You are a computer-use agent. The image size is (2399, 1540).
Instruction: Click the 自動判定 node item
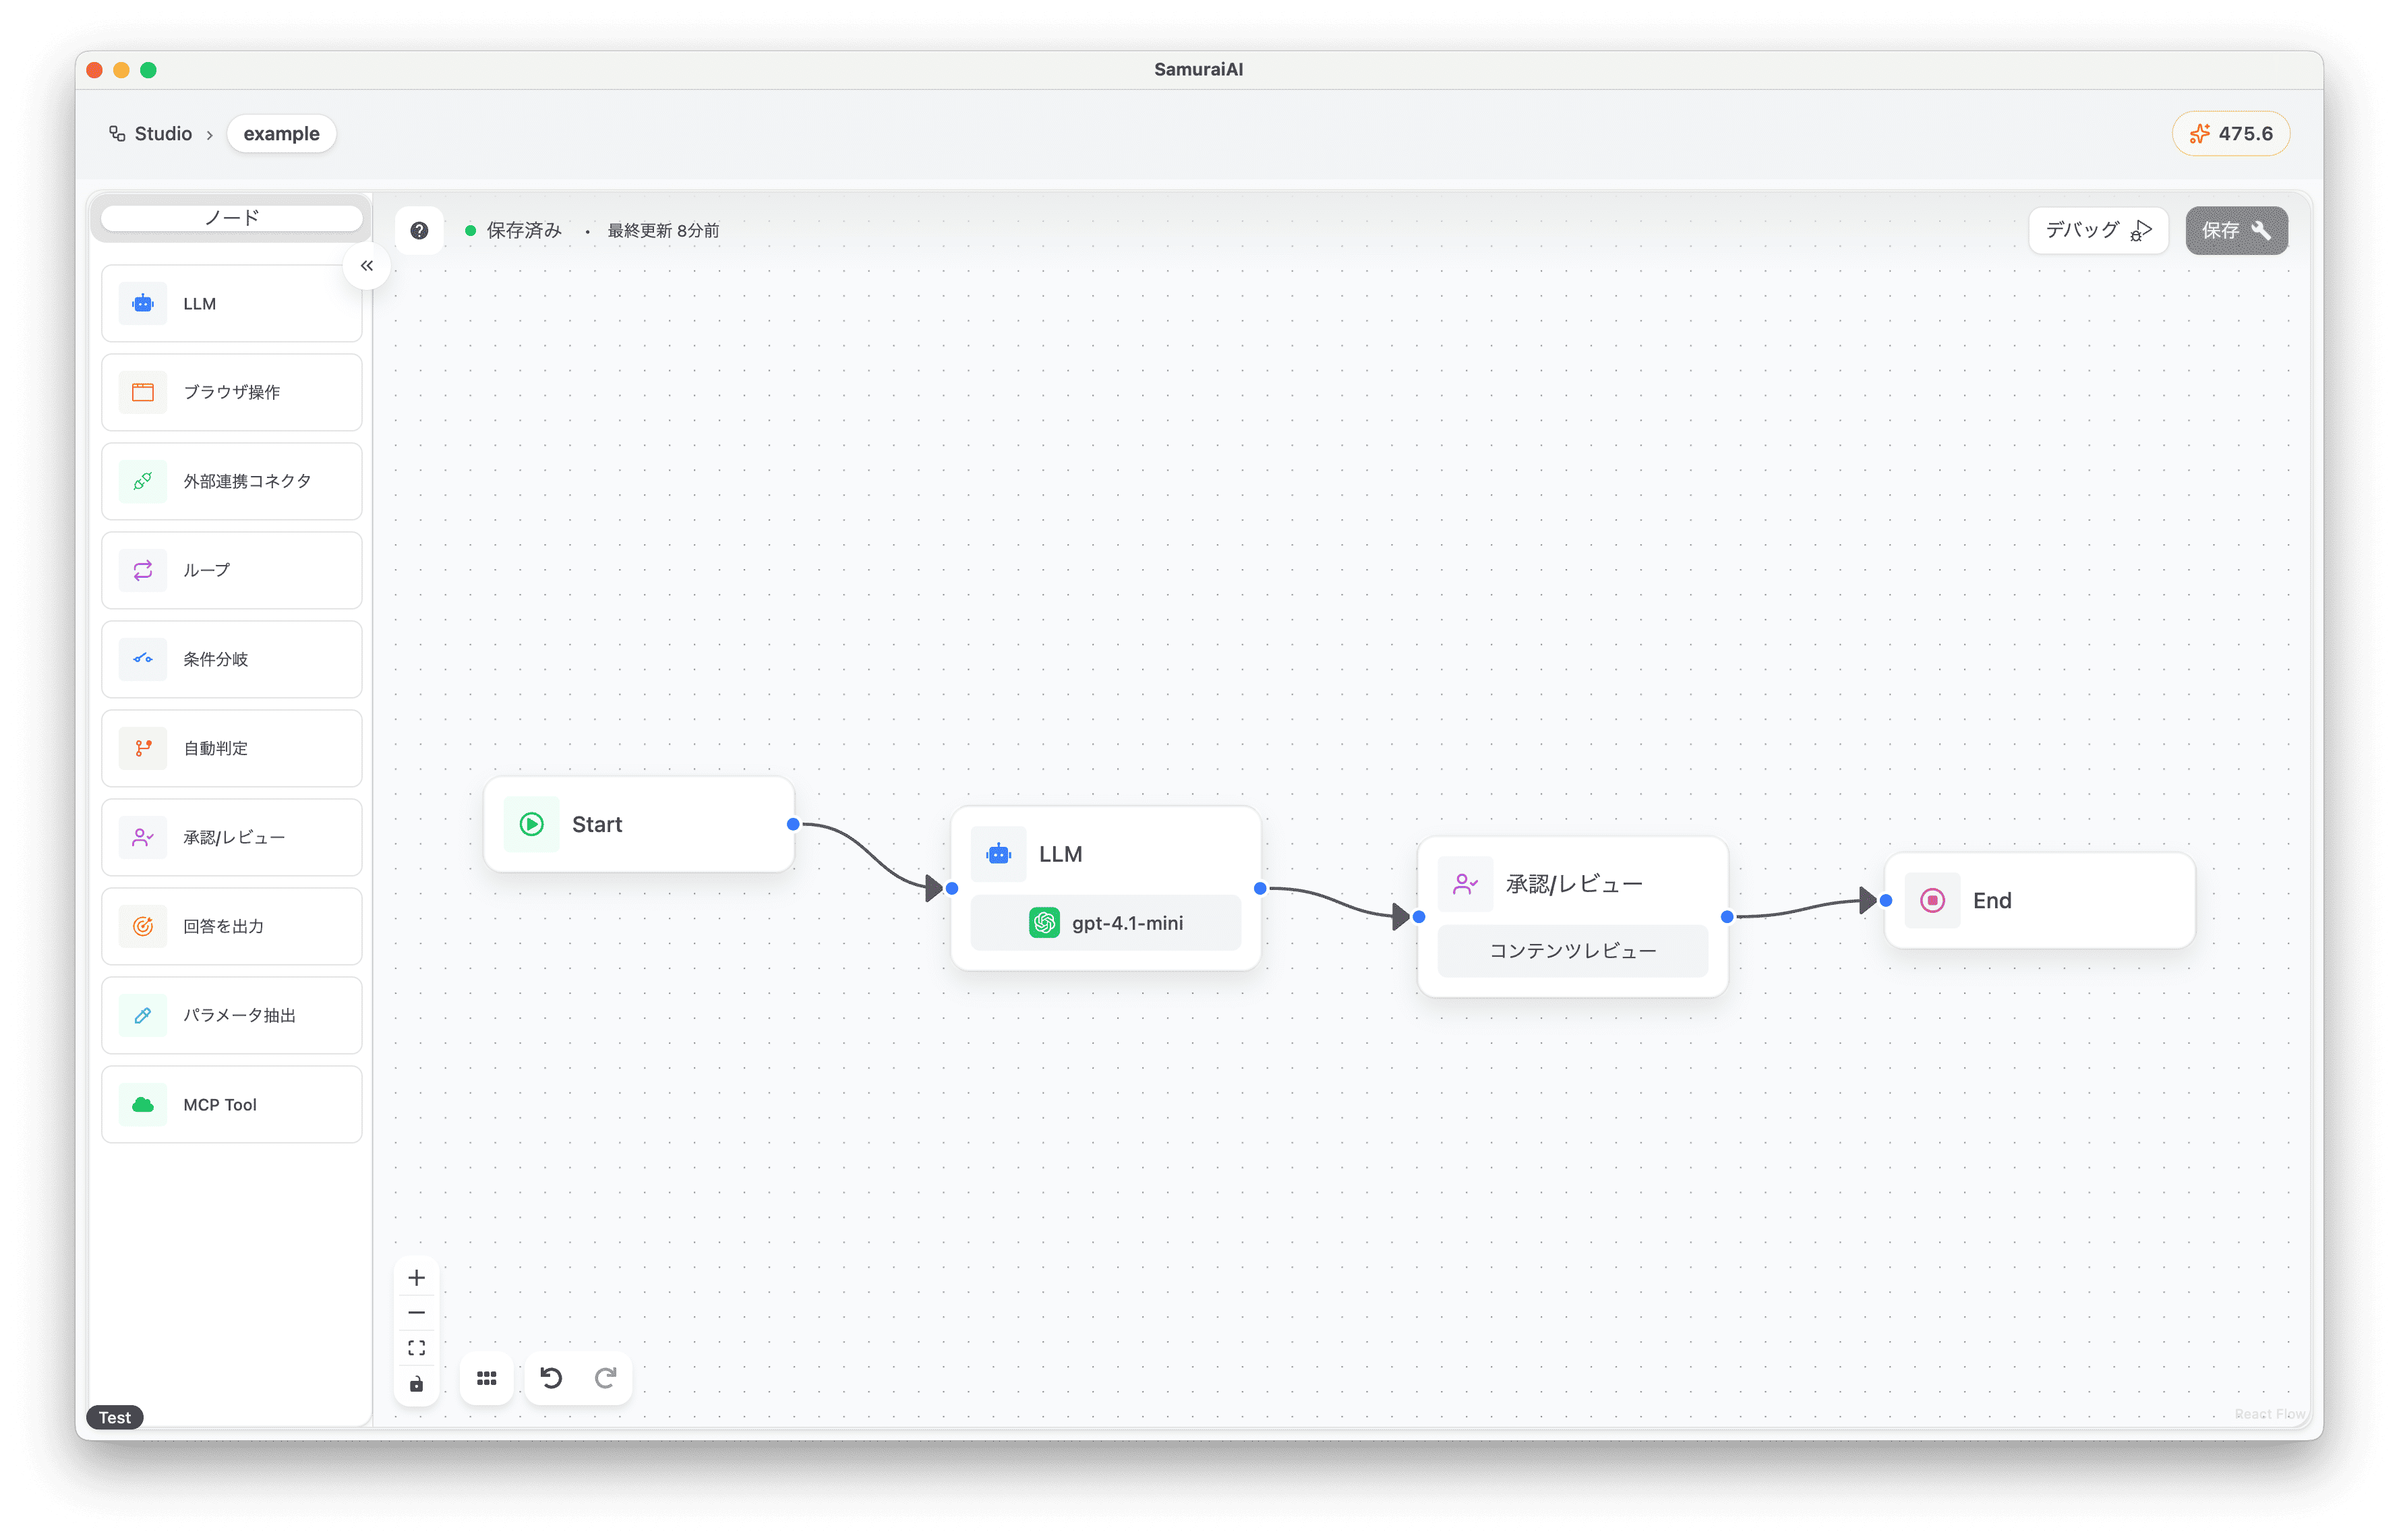click(231, 748)
